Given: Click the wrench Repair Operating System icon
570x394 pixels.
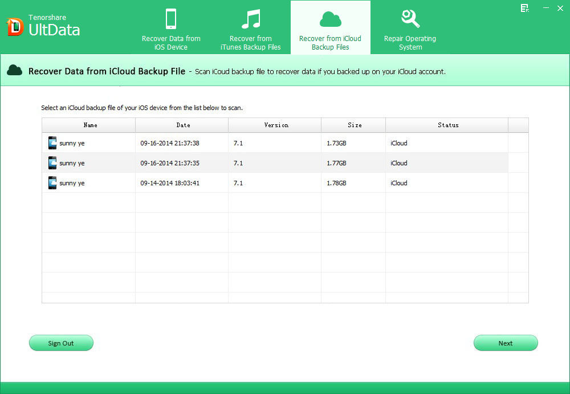Looking at the screenshot, I should coord(410,19).
